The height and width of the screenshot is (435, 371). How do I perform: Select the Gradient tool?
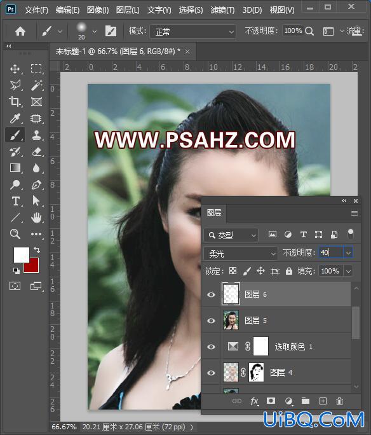tap(15, 168)
